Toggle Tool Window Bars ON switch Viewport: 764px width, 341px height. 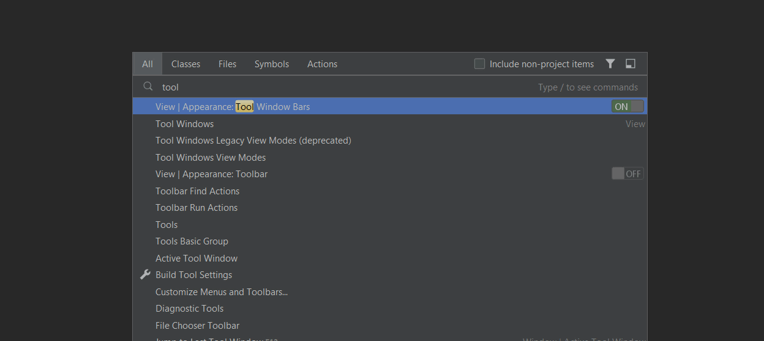(x=627, y=106)
